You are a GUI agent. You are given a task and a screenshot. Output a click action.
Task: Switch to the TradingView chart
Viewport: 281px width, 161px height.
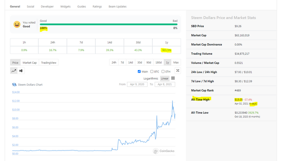point(49,63)
